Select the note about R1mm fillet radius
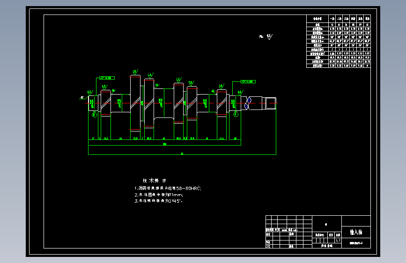Image resolution: width=406 pixels, height=263 pixels. click(x=159, y=195)
